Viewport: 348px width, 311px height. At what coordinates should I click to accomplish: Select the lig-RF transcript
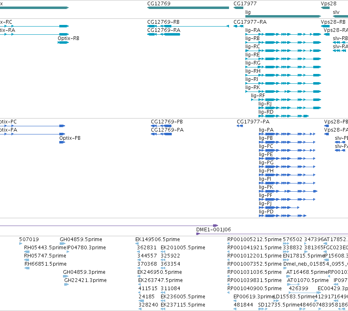point(258,96)
